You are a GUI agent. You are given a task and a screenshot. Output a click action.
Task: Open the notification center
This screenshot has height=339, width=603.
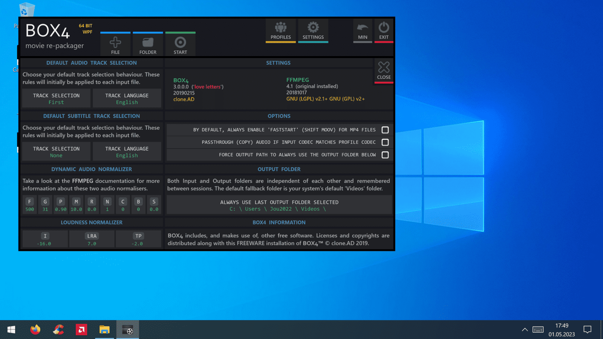point(587,330)
